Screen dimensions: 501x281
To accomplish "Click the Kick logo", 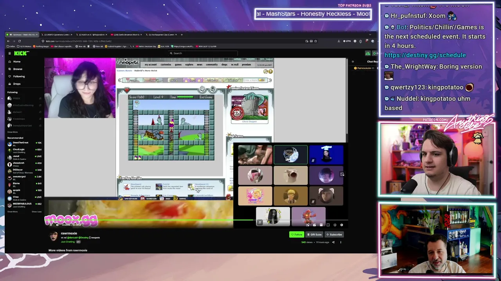I will pyautogui.click(x=22, y=53).
